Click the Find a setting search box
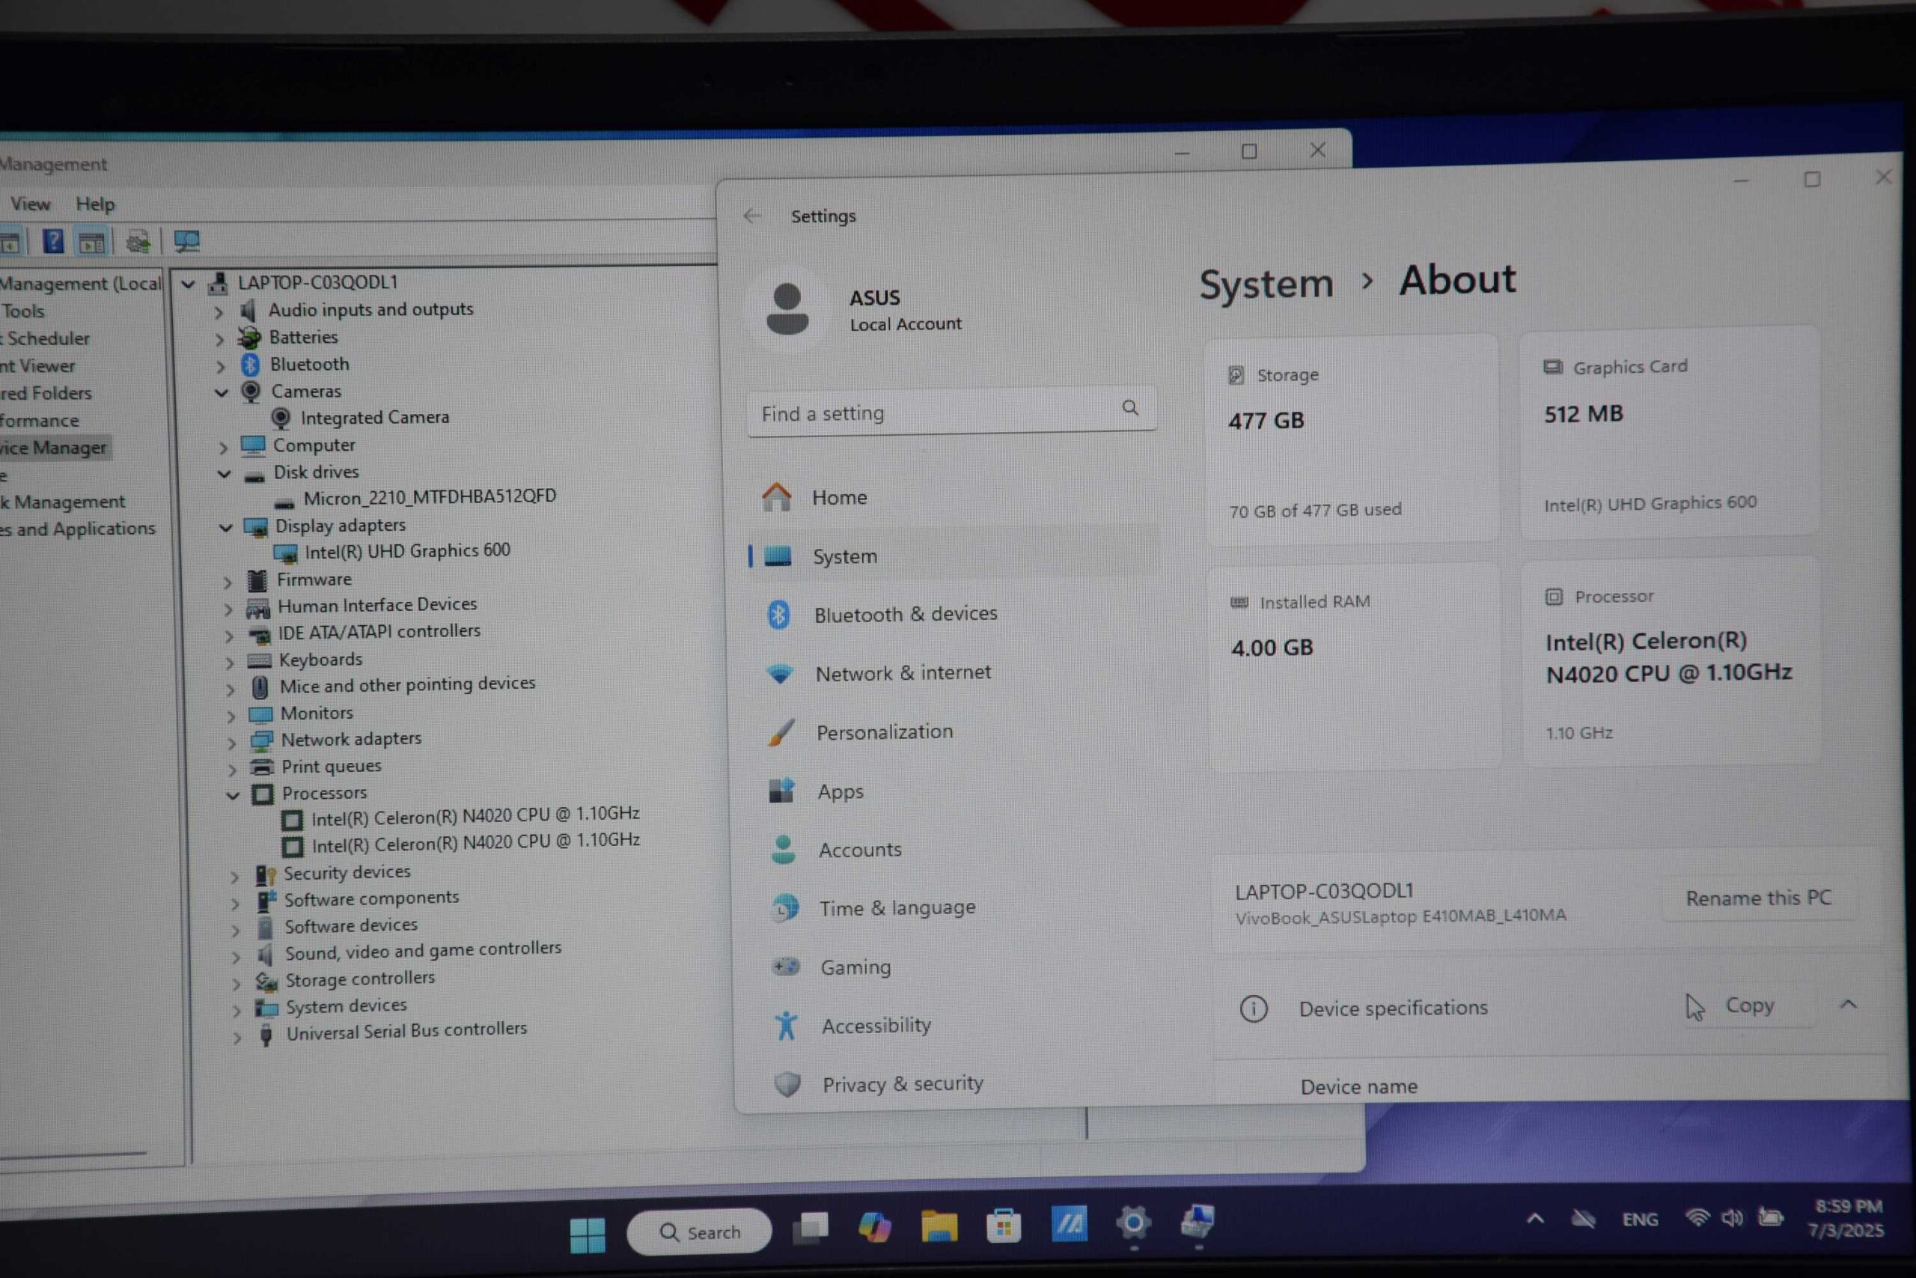 (x=951, y=412)
